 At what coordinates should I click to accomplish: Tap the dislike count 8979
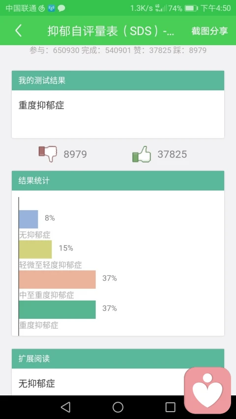pyautogui.click(x=75, y=154)
